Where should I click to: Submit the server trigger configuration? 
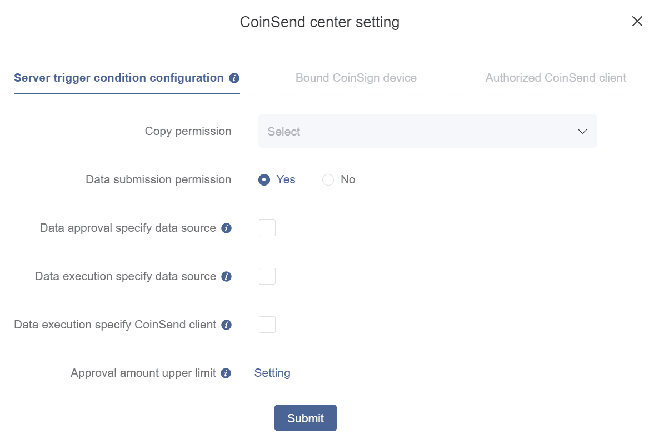[x=305, y=417]
